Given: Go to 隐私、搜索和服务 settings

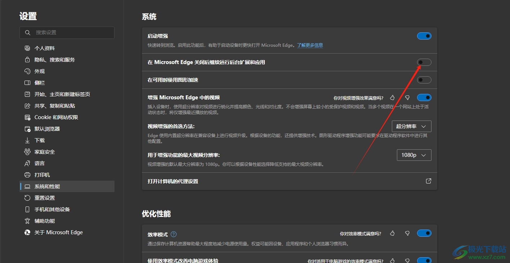Looking at the screenshot, I should click(x=67, y=60).
